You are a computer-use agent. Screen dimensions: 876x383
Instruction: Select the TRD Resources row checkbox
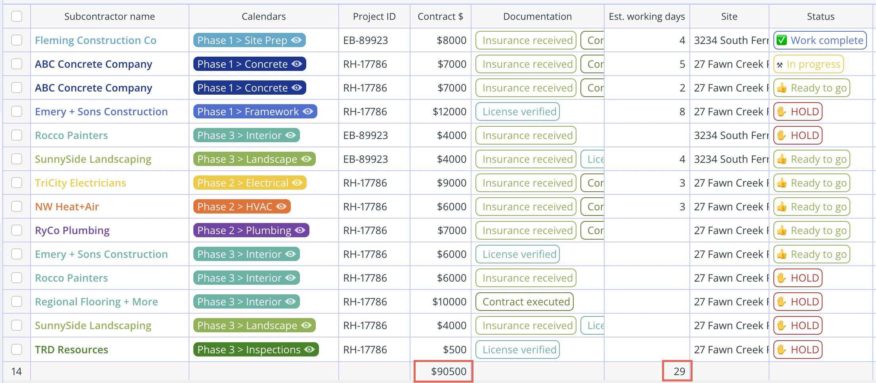pyautogui.click(x=17, y=349)
